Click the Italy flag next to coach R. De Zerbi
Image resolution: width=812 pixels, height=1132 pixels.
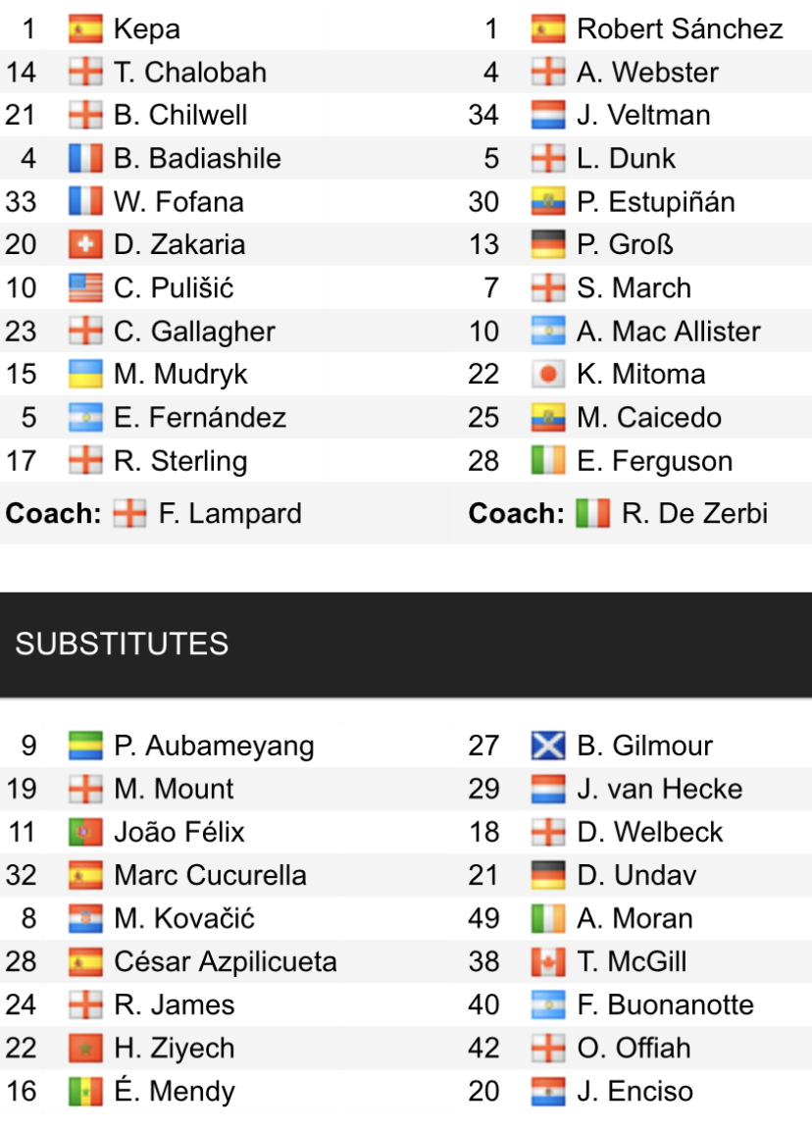click(592, 513)
